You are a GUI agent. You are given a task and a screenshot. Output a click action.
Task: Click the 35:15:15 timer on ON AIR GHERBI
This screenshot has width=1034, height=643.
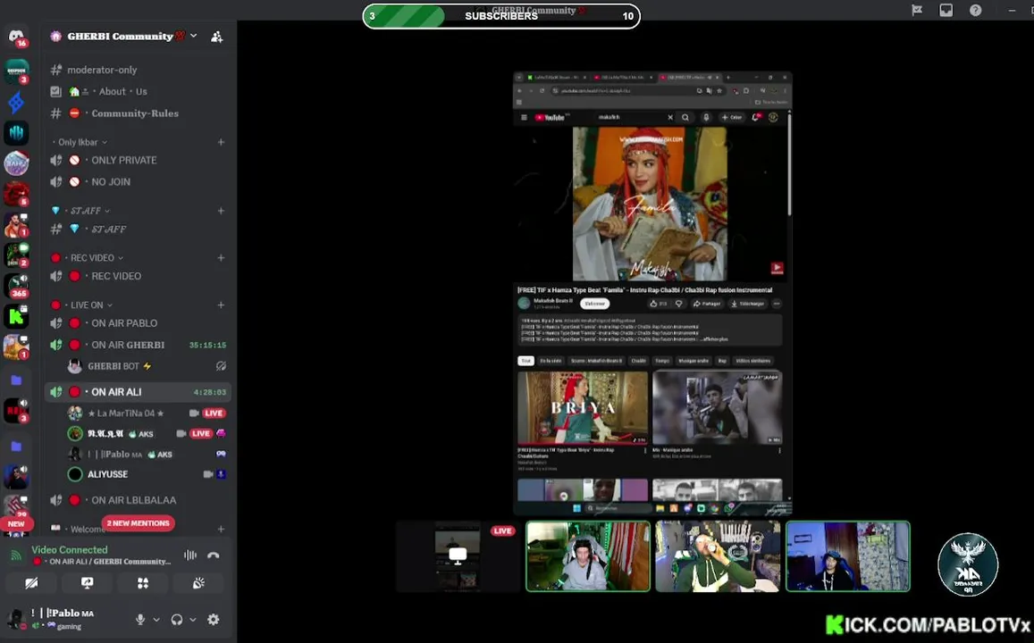[x=207, y=345]
